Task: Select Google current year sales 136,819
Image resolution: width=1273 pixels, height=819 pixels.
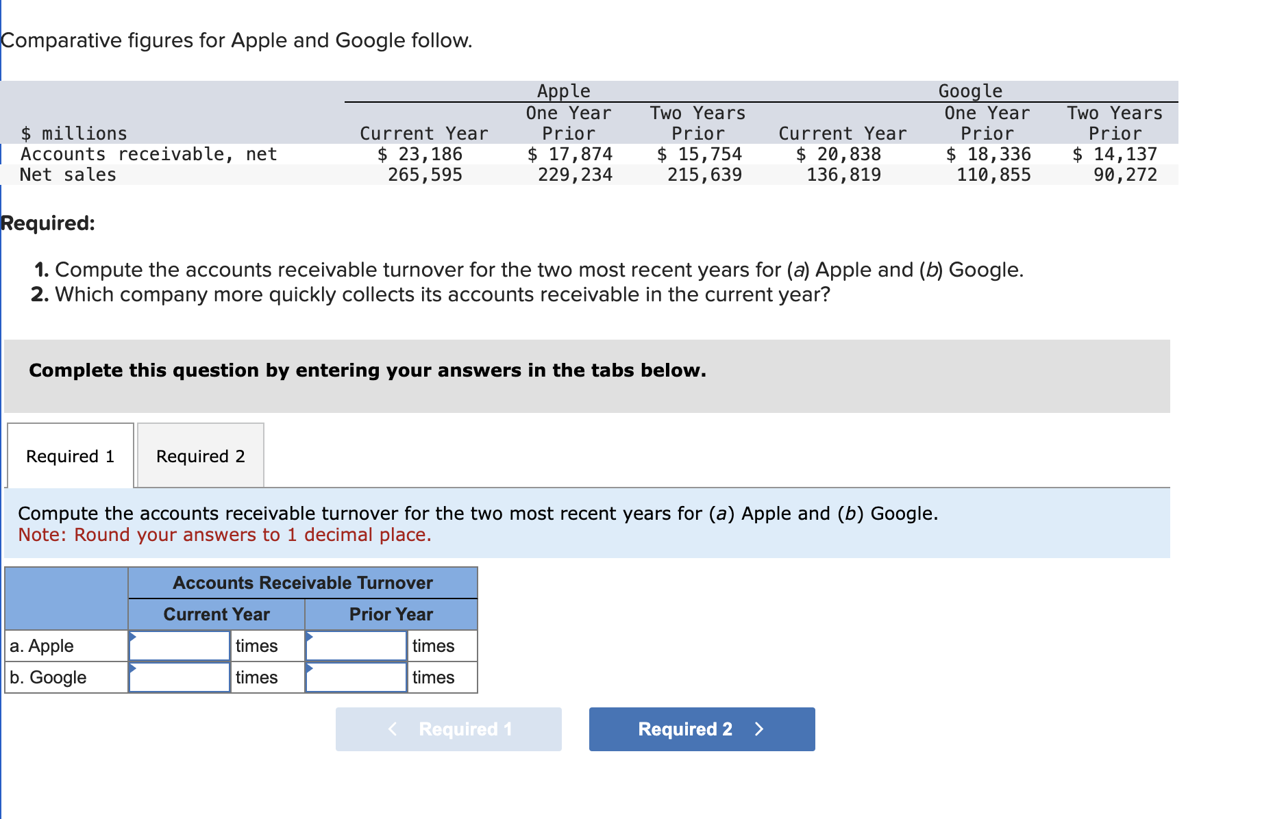Action: 844,175
